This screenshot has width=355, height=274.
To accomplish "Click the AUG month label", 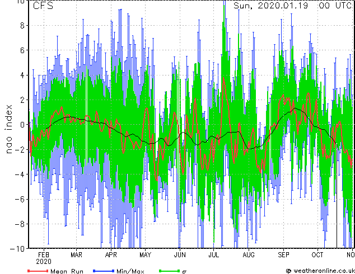I will click(249, 255).
